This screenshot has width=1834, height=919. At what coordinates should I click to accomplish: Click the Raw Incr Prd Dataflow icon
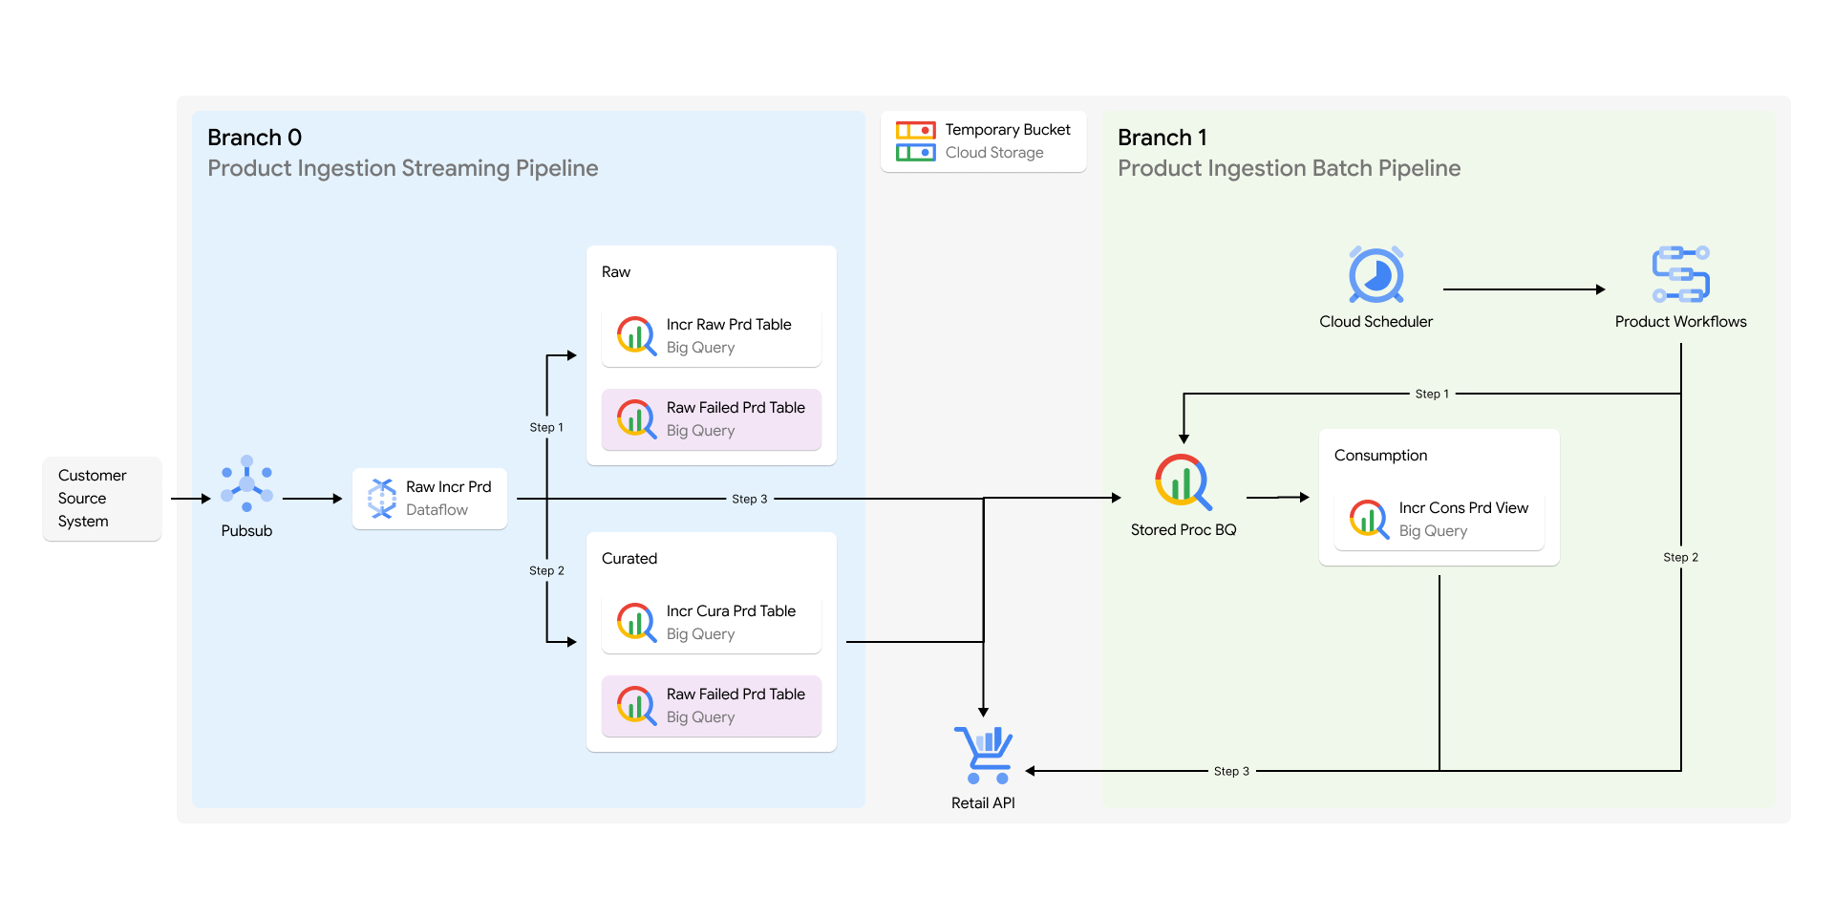(x=381, y=498)
